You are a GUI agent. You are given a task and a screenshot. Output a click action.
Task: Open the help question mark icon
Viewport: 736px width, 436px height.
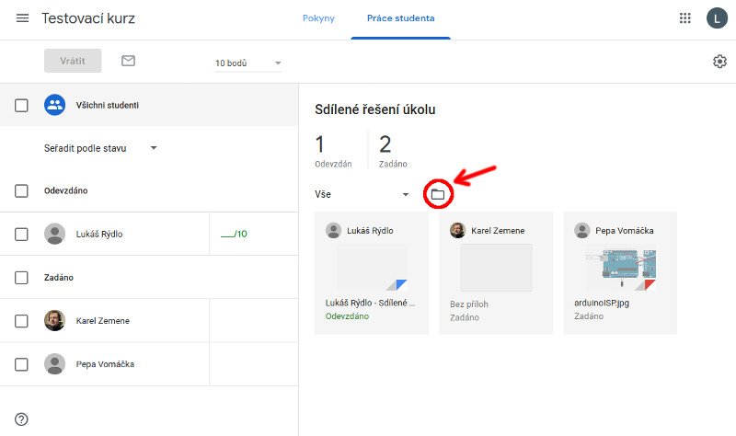pyautogui.click(x=21, y=419)
